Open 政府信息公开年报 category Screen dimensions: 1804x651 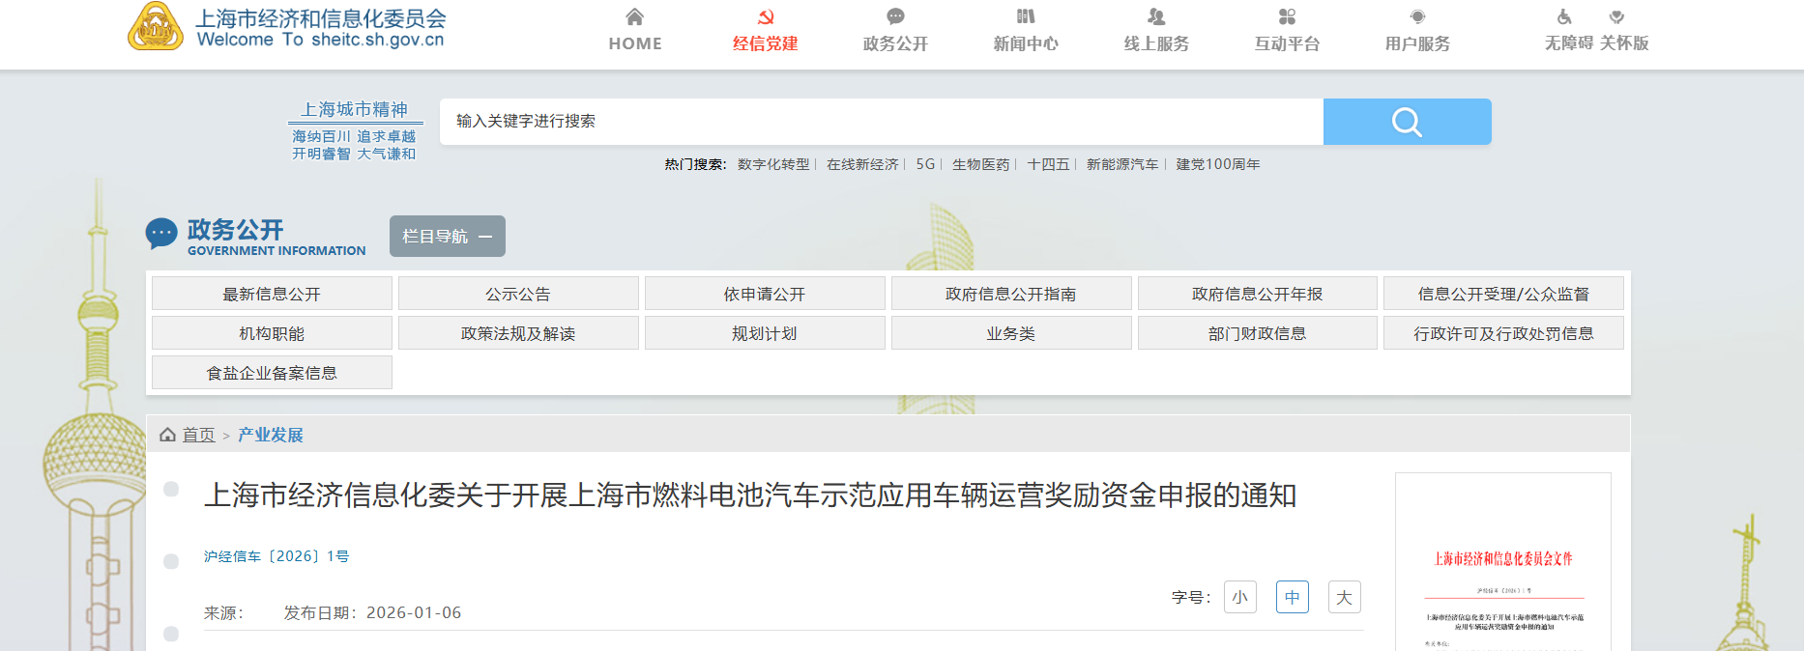pos(1258,294)
